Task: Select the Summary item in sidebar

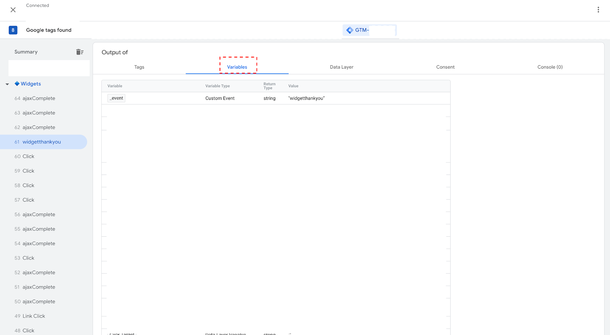Action: pyautogui.click(x=26, y=52)
